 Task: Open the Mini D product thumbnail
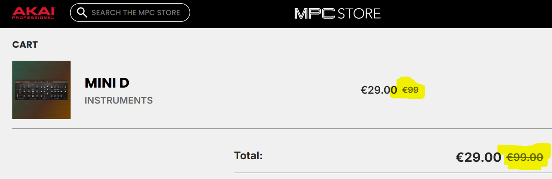point(41,90)
